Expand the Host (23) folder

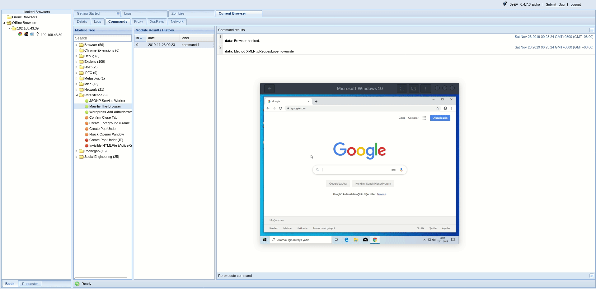point(76,67)
